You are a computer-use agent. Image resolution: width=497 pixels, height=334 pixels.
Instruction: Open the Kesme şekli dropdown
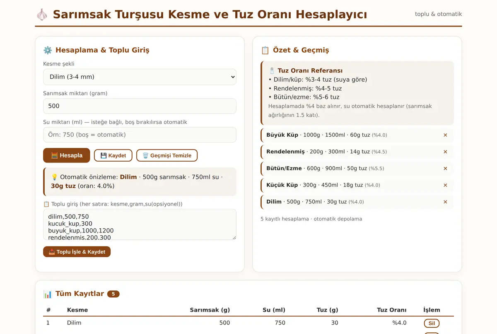tap(140, 77)
